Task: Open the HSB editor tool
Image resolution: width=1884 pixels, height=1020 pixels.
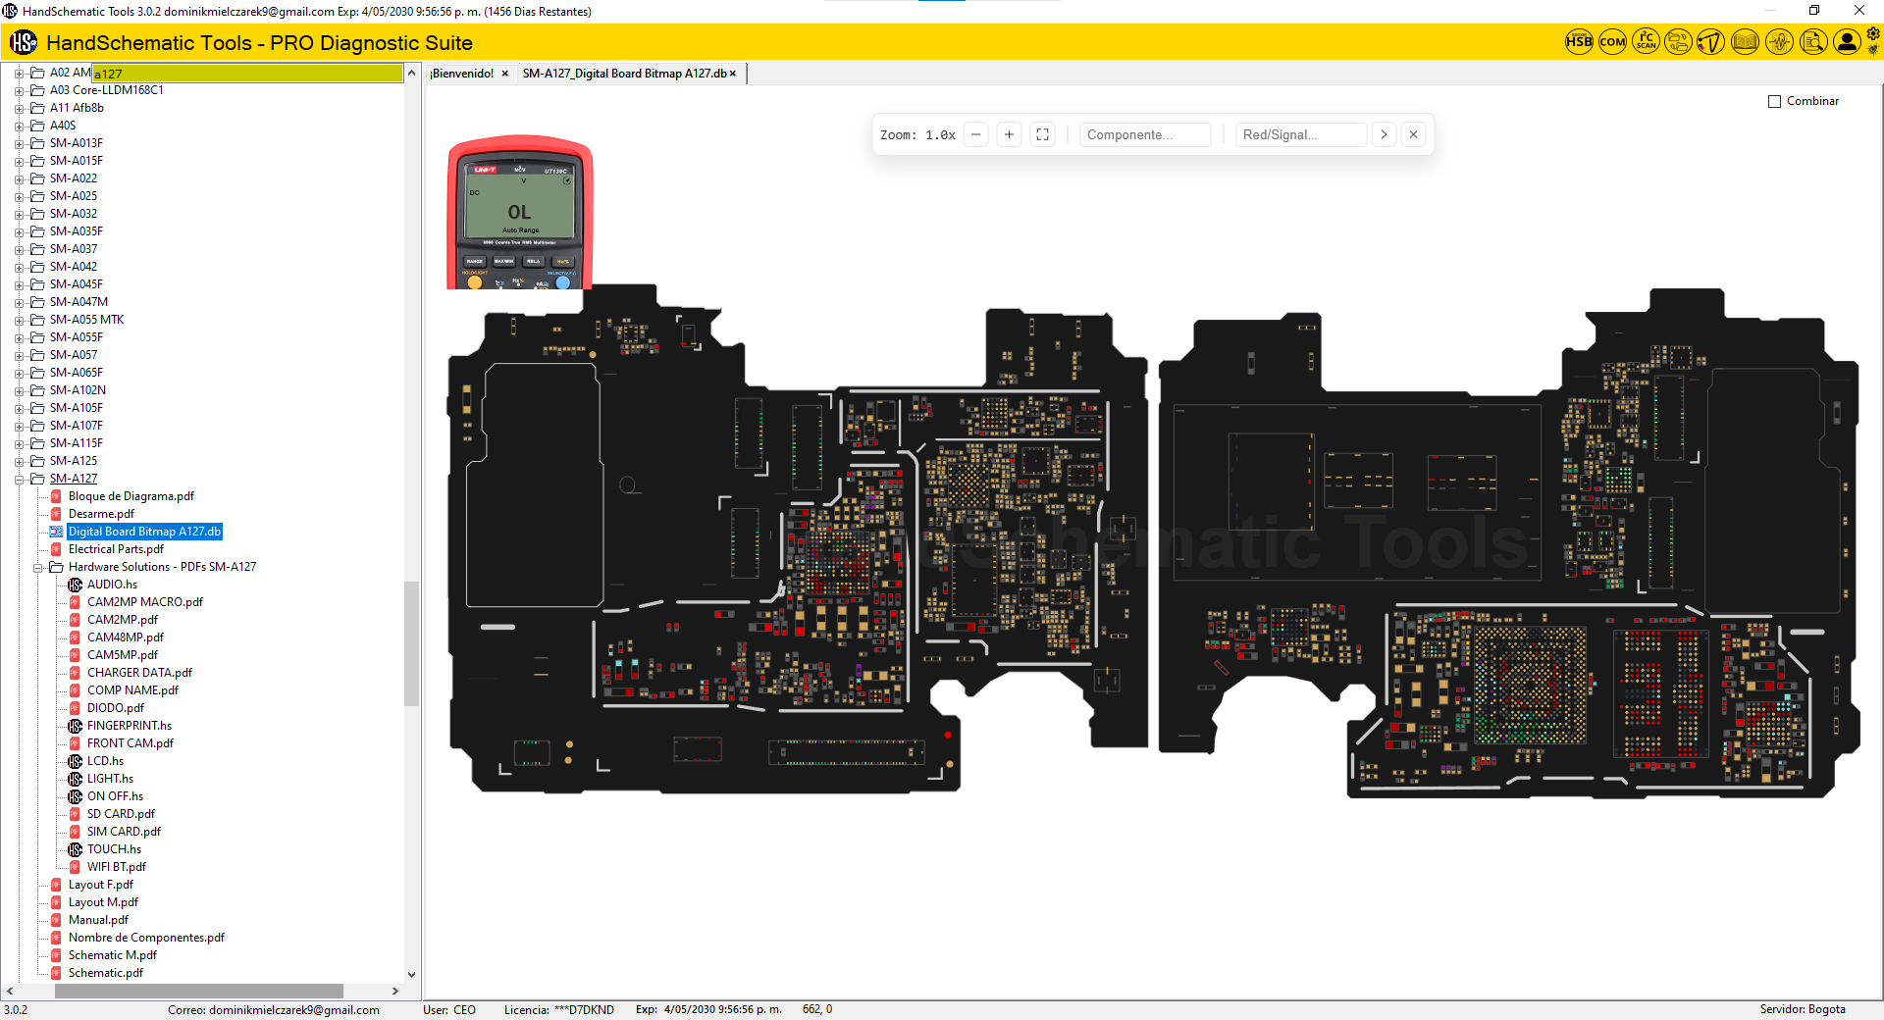Action: coord(1579,42)
